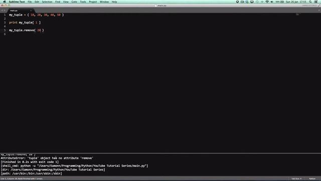Click the AttributeError line in build output

pyautogui.click(x=47, y=158)
